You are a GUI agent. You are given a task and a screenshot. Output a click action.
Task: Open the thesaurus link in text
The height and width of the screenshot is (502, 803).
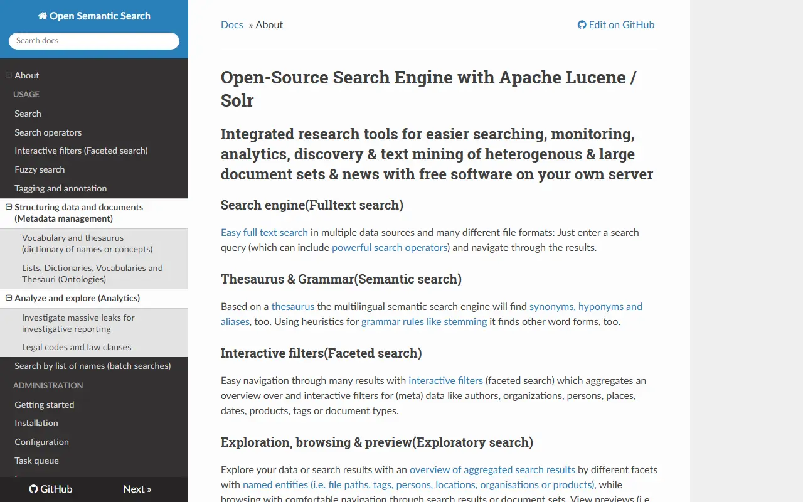tap(293, 307)
